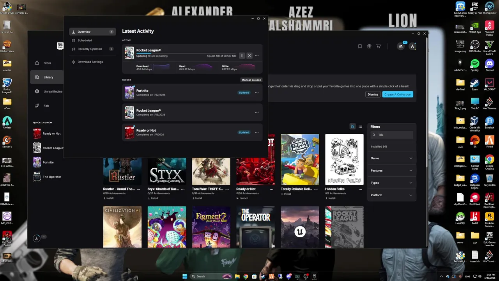Open the three-dot menu for the Fortnite entry
Image resolution: width=499 pixels, height=281 pixels.
(257, 92)
